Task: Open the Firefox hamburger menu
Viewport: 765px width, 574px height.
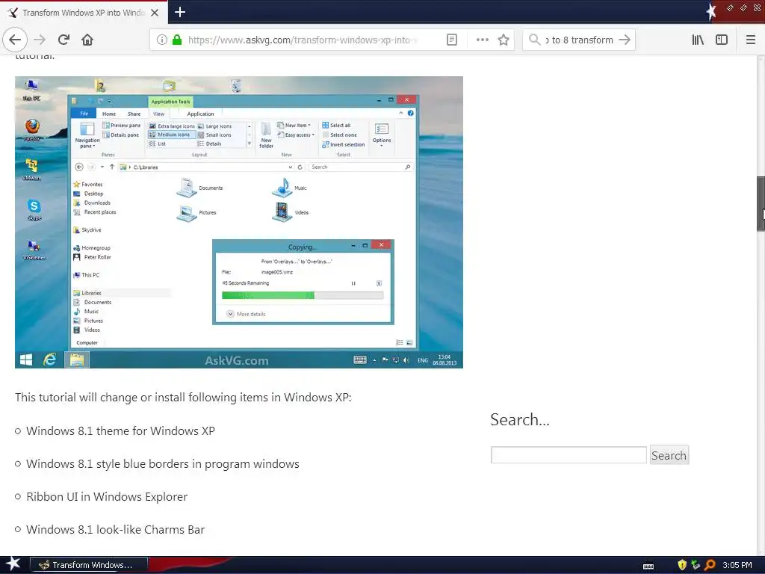Action: pos(751,40)
